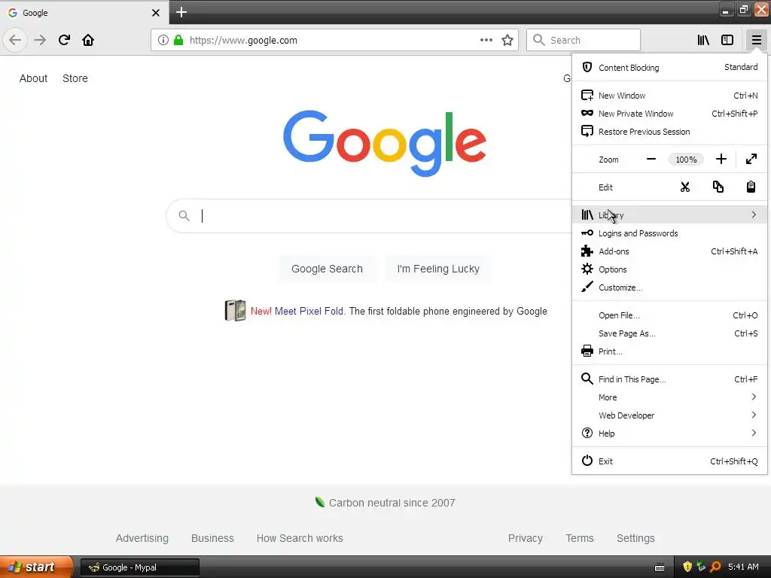Cut selection with scissors icon
Viewport: 771px width, 578px height.
pyautogui.click(x=685, y=187)
